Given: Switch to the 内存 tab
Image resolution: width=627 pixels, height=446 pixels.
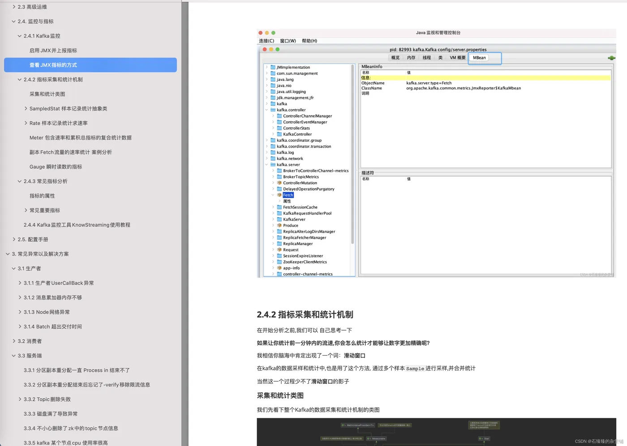Looking at the screenshot, I should (411, 58).
